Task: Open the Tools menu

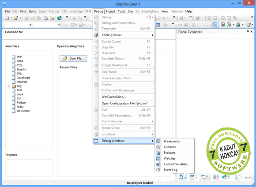Action: click(122, 11)
